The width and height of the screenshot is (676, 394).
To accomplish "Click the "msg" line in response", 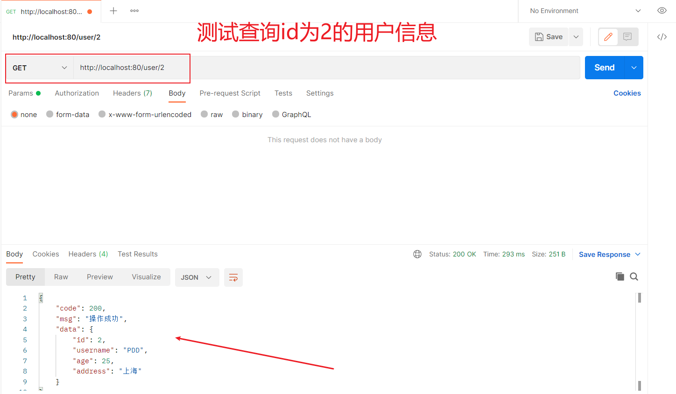I will 92,319.
